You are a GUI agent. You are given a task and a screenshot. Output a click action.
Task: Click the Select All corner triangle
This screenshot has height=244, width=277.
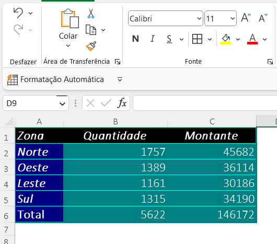(x=9, y=121)
